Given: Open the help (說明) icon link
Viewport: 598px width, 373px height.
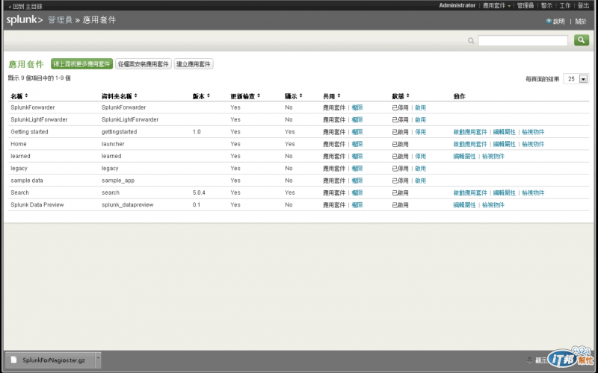Looking at the screenshot, I should 555,22.
